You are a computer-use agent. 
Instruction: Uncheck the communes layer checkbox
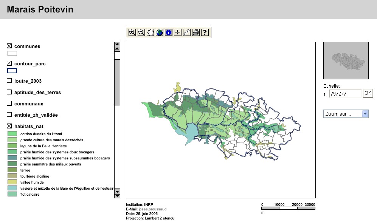point(9,46)
